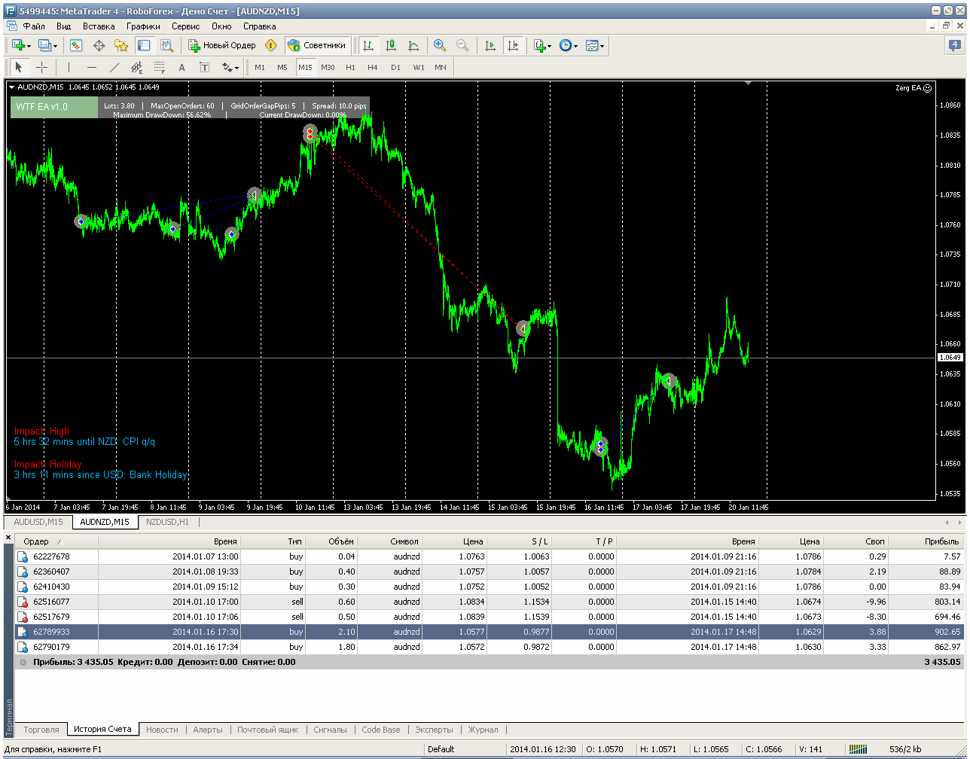Open the Вставка menu
This screenshot has width=970, height=759.
click(x=99, y=26)
